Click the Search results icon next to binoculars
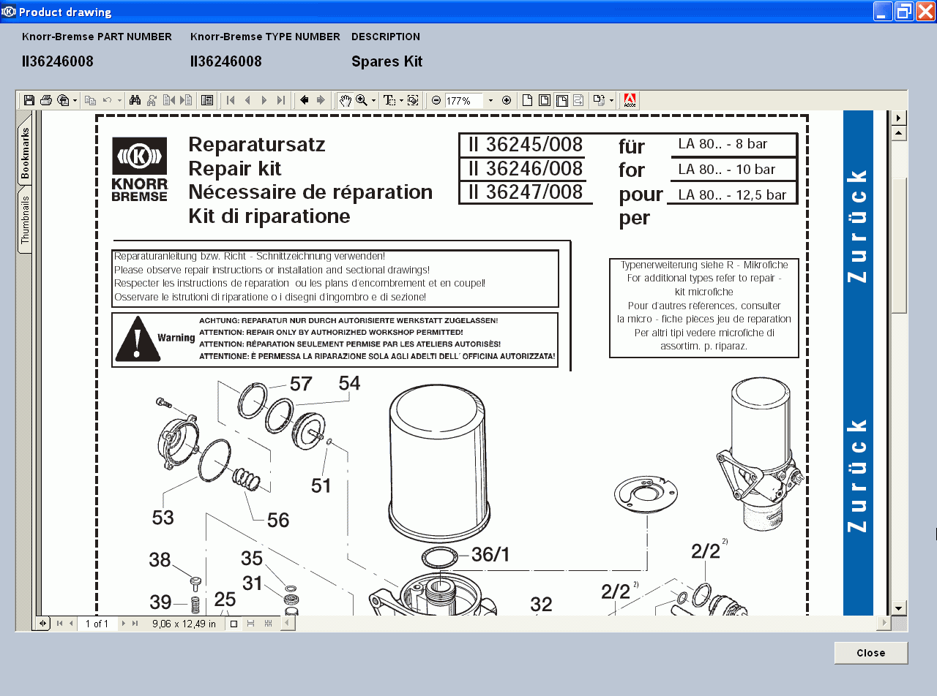Image resolution: width=937 pixels, height=696 pixels. coord(152,100)
